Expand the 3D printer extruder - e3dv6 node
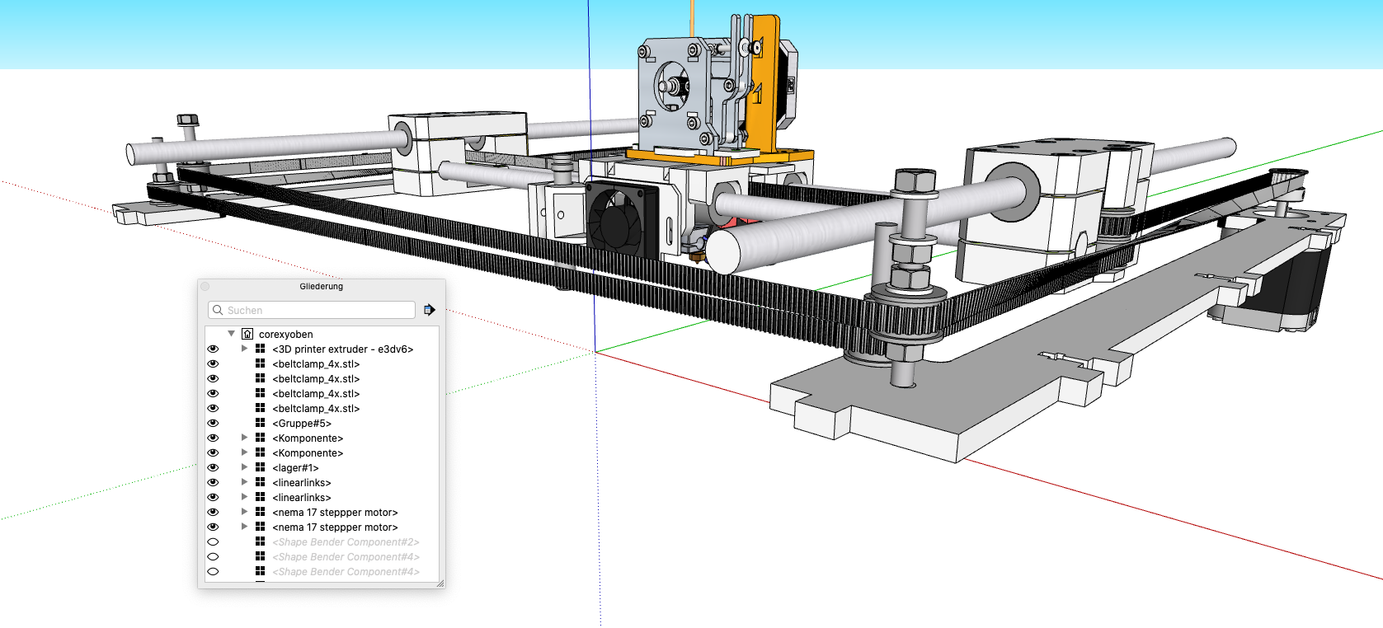 tap(244, 349)
